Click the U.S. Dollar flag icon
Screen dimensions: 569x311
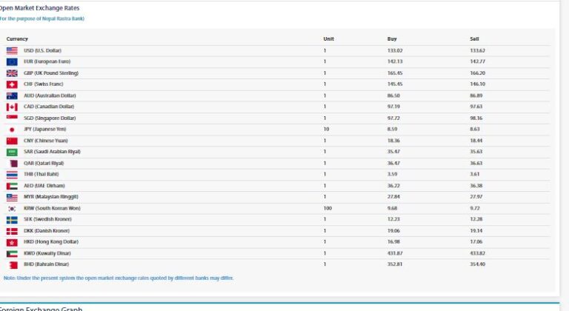(x=12, y=50)
